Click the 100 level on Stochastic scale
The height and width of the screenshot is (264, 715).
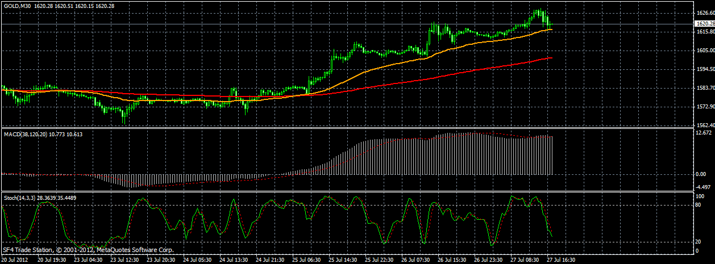tap(701, 196)
